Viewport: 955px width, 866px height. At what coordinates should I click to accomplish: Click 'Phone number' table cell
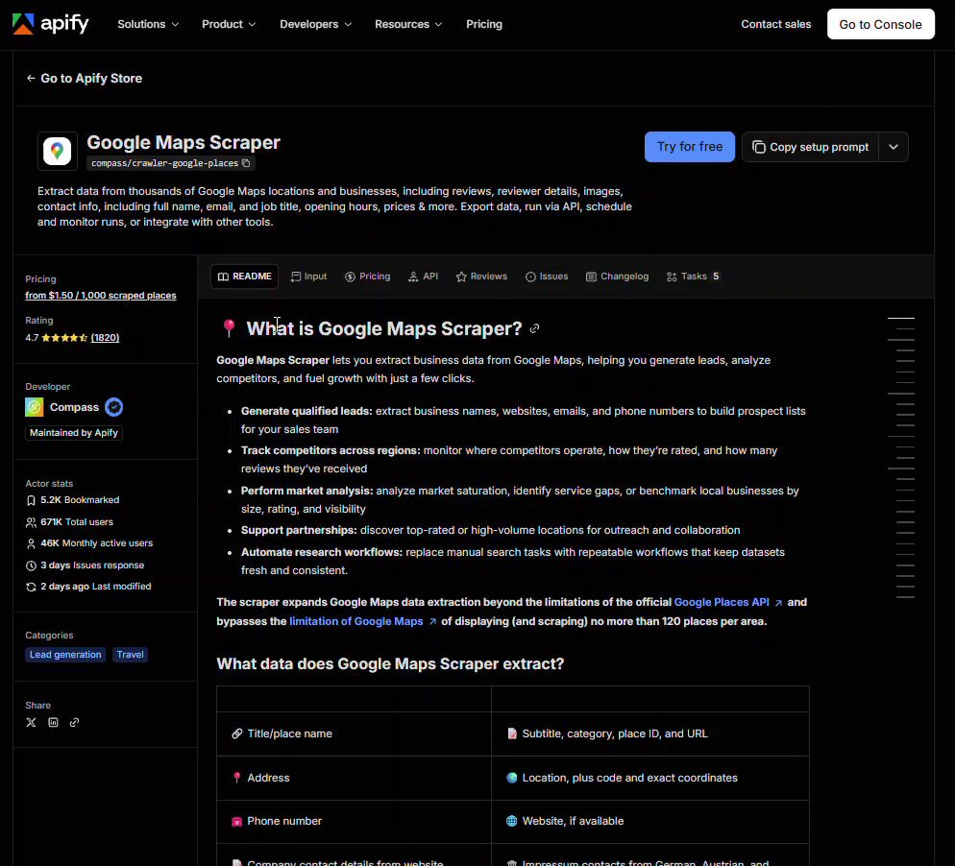tap(354, 821)
